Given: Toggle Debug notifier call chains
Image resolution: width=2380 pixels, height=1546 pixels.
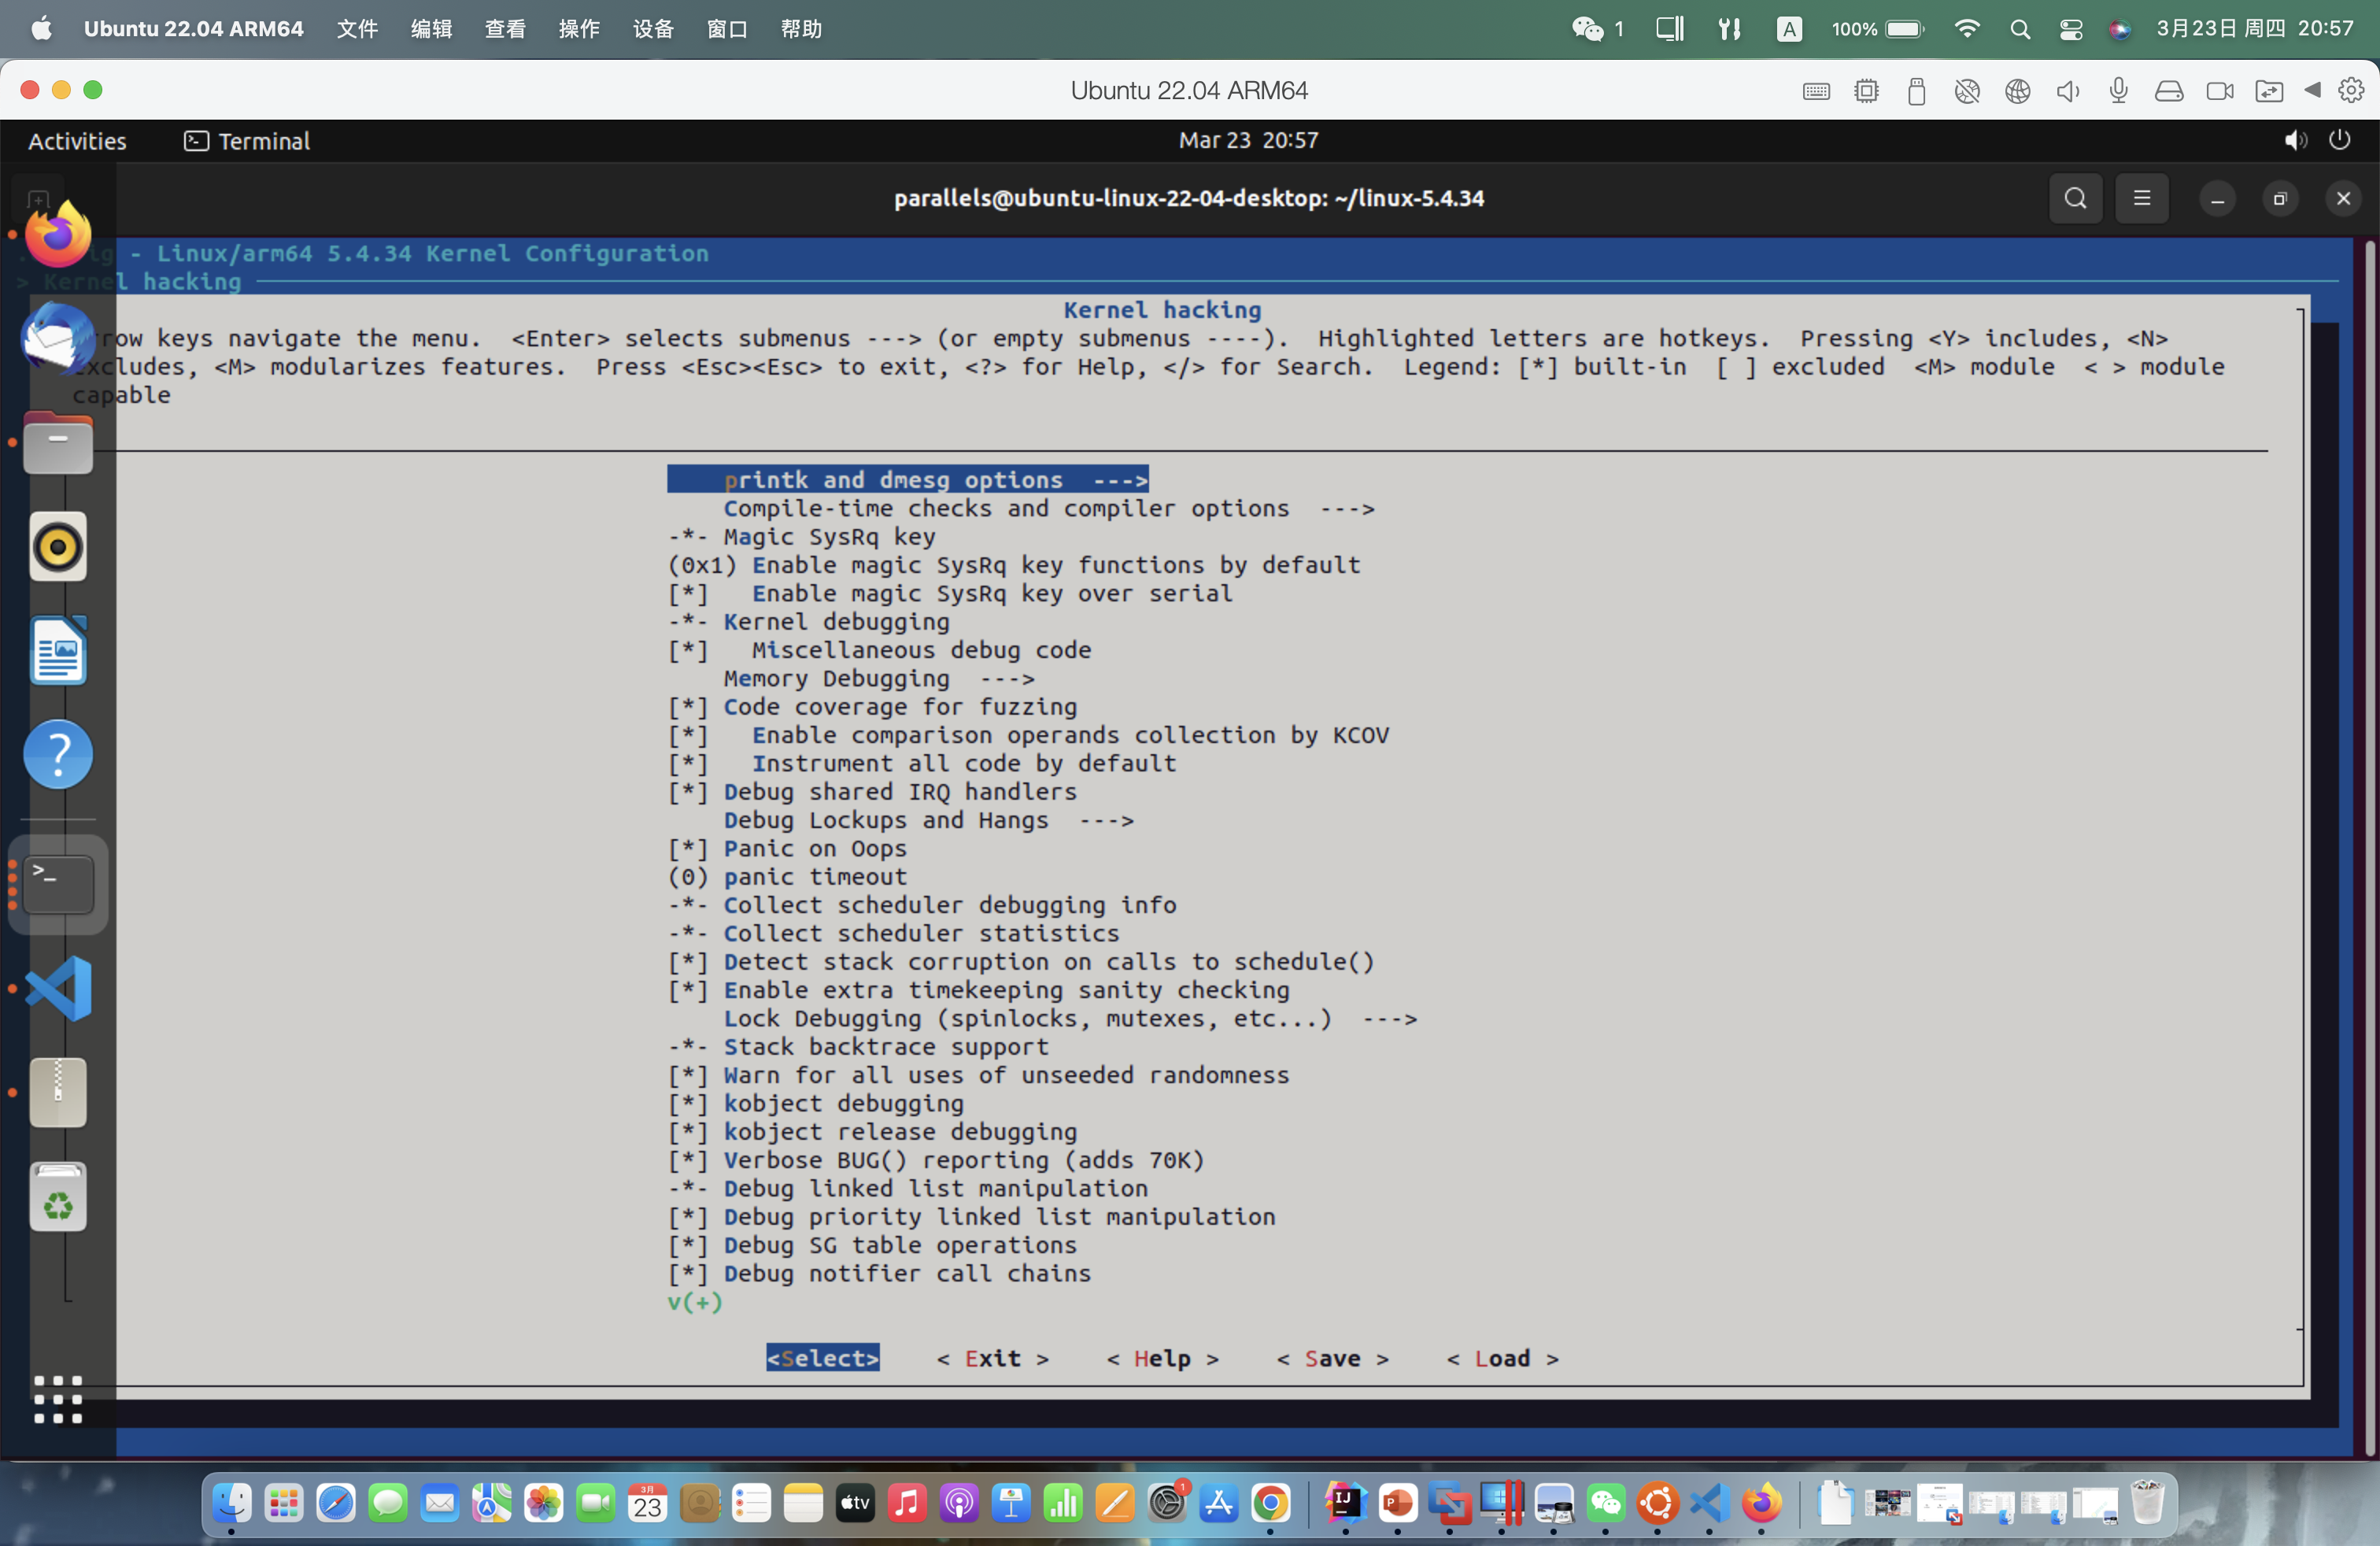Looking at the screenshot, I should [879, 1274].
